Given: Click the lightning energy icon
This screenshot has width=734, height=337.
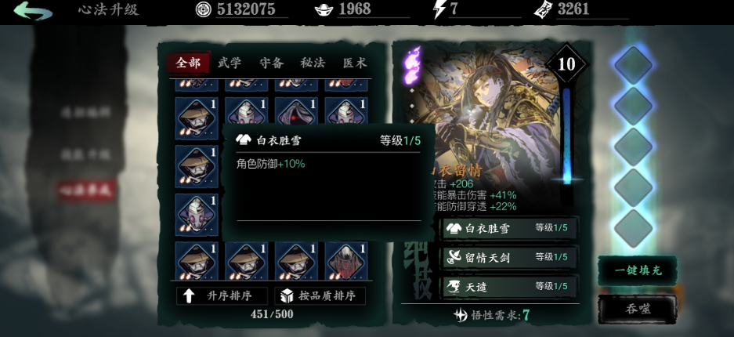Looking at the screenshot, I should (x=439, y=10).
